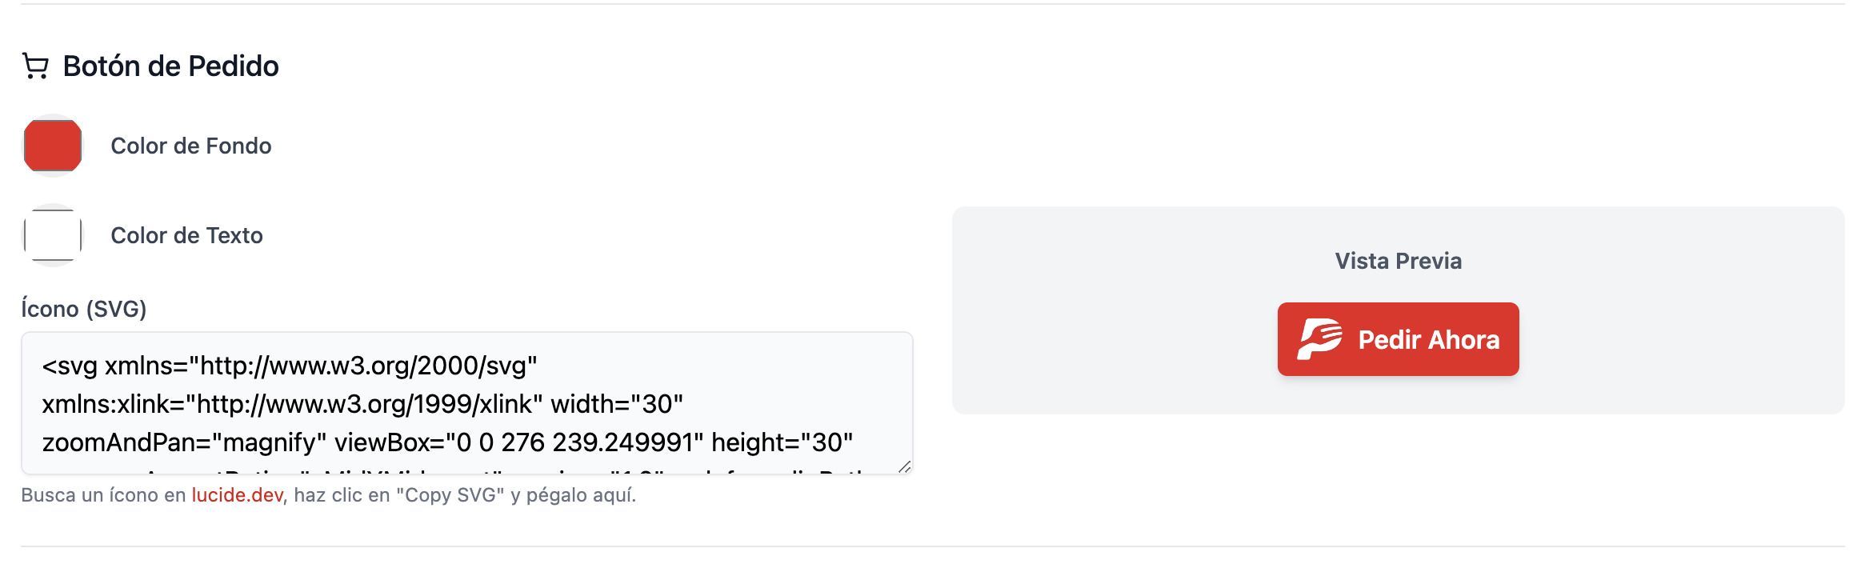Click the "Ícono (SVG)" field label
Viewport: 1869px width, 584px height.
(x=84, y=309)
